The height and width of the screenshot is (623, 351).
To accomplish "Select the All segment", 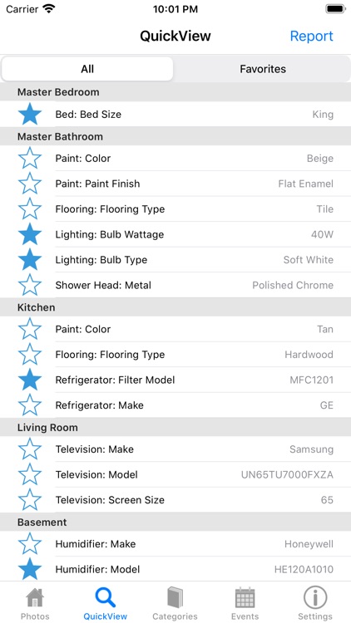I will 87,69.
